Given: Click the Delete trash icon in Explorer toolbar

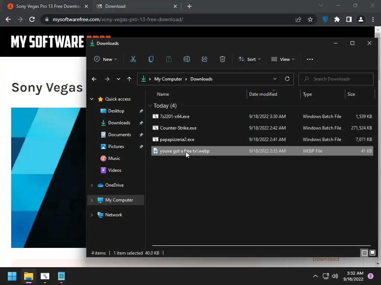Looking at the screenshot, I should click(222, 59).
